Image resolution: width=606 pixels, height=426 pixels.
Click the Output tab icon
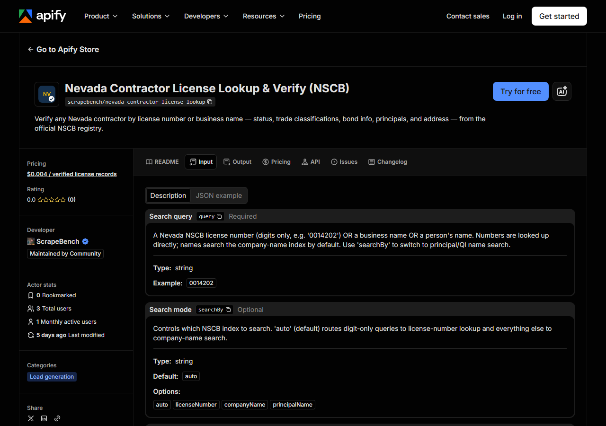227,162
